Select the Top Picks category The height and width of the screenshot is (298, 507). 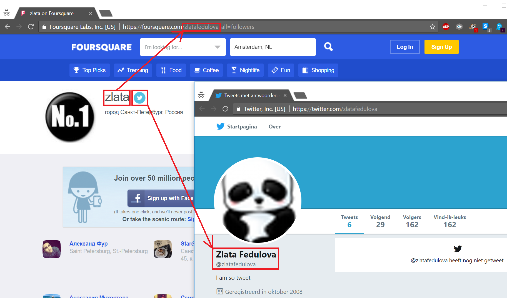(89, 70)
